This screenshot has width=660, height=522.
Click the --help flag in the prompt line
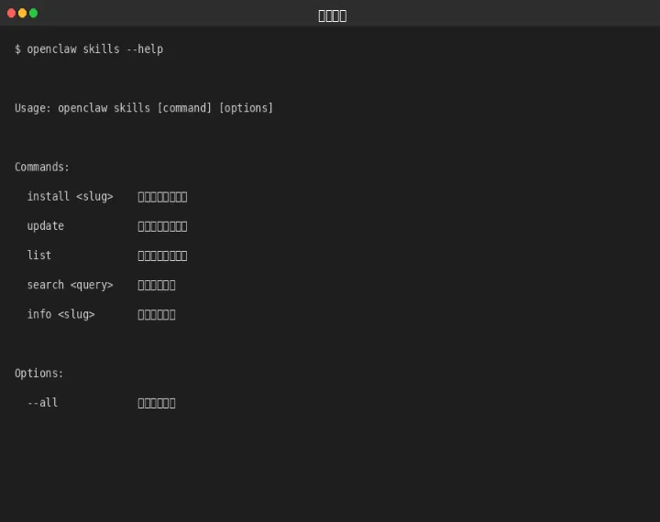(x=144, y=49)
